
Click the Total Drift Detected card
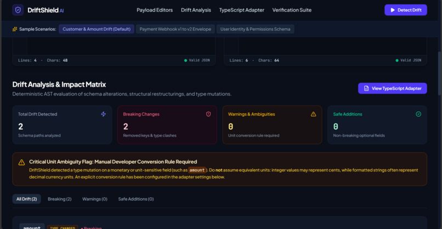63,125
